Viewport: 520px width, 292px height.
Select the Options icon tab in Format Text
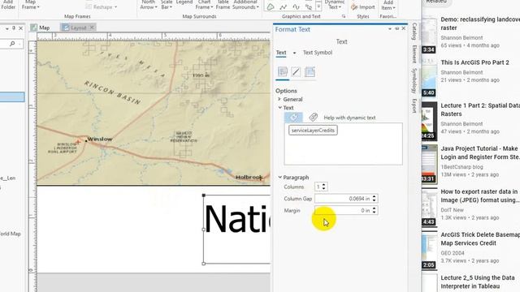283,72
